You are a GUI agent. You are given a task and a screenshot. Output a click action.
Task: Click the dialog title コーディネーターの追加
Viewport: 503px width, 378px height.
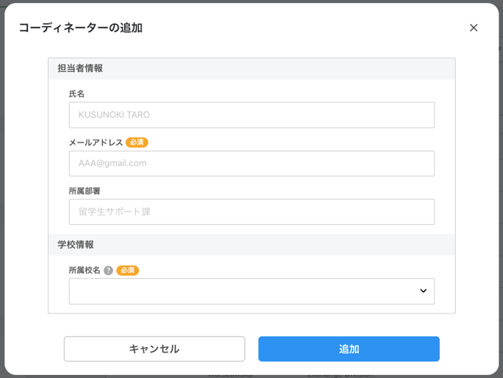tap(80, 28)
